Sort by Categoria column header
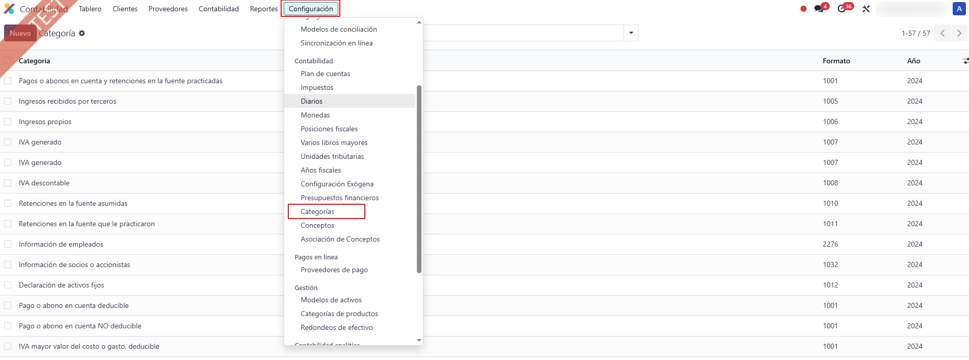Screen dimensions: 969x360 pyautogui.click(x=34, y=61)
